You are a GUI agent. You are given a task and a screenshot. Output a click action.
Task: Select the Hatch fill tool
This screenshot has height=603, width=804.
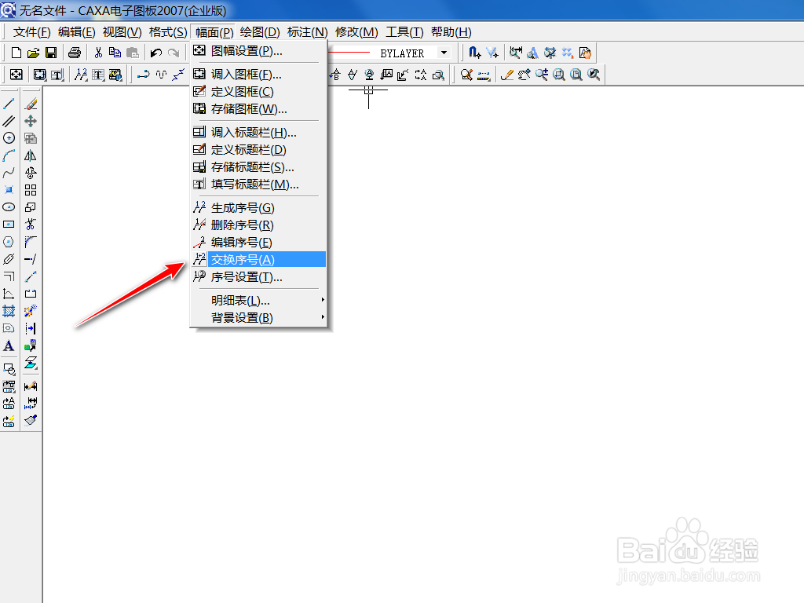click(x=9, y=311)
